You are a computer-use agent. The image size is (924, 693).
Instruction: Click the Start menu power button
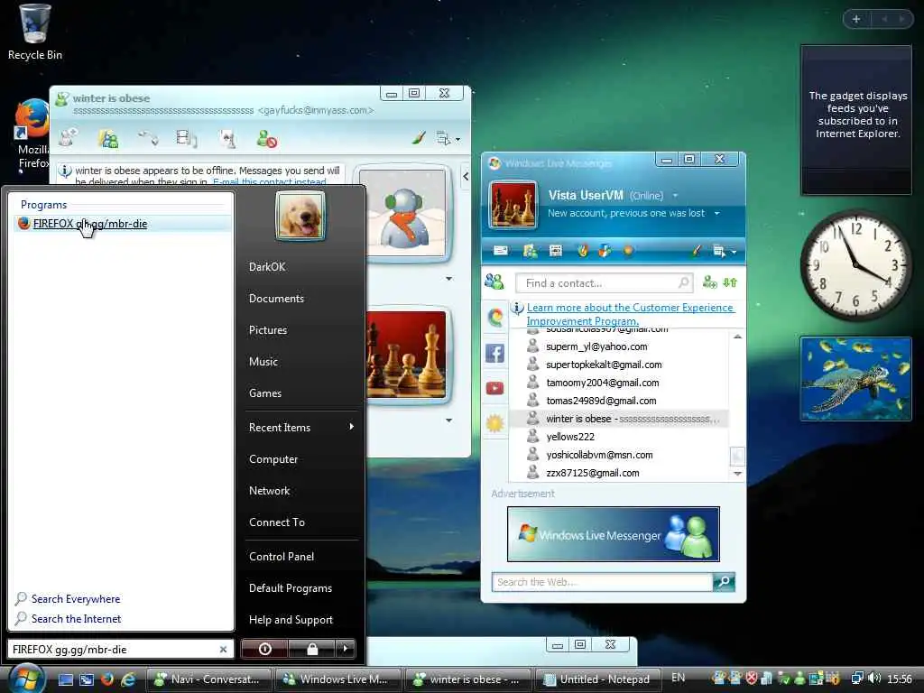[x=265, y=649]
